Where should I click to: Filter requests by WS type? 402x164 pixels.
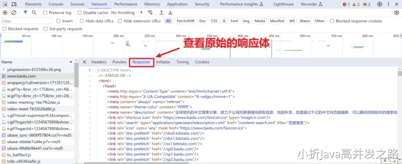pyautogui.click(x=292, y=21)
